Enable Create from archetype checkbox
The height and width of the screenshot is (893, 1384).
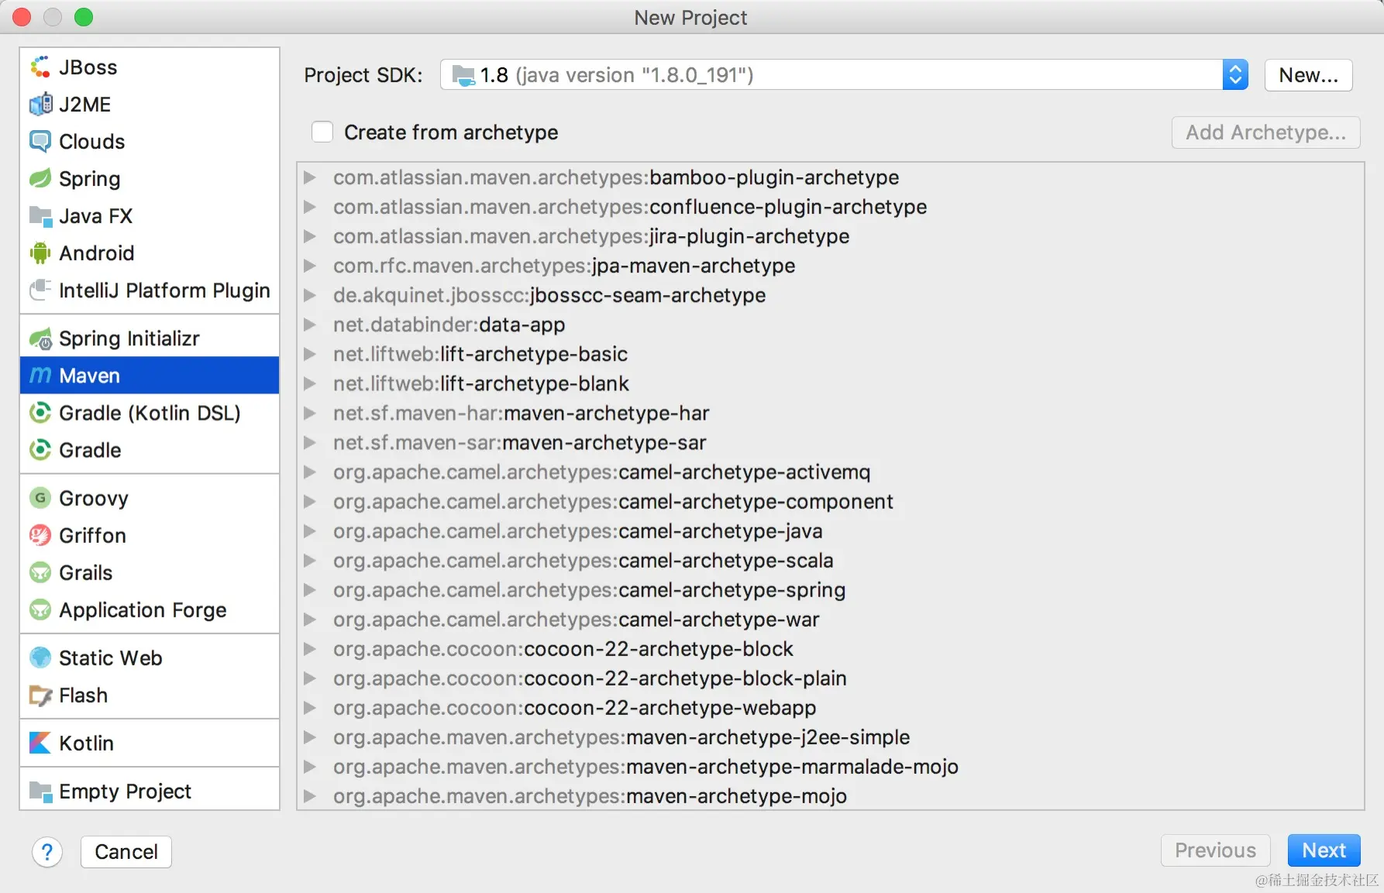[x=322, y=132]
